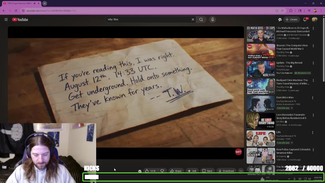The height and width of the screenshot is (183, 325).
Task: Go to the YouTube home logo
Action: click(20, 20)
